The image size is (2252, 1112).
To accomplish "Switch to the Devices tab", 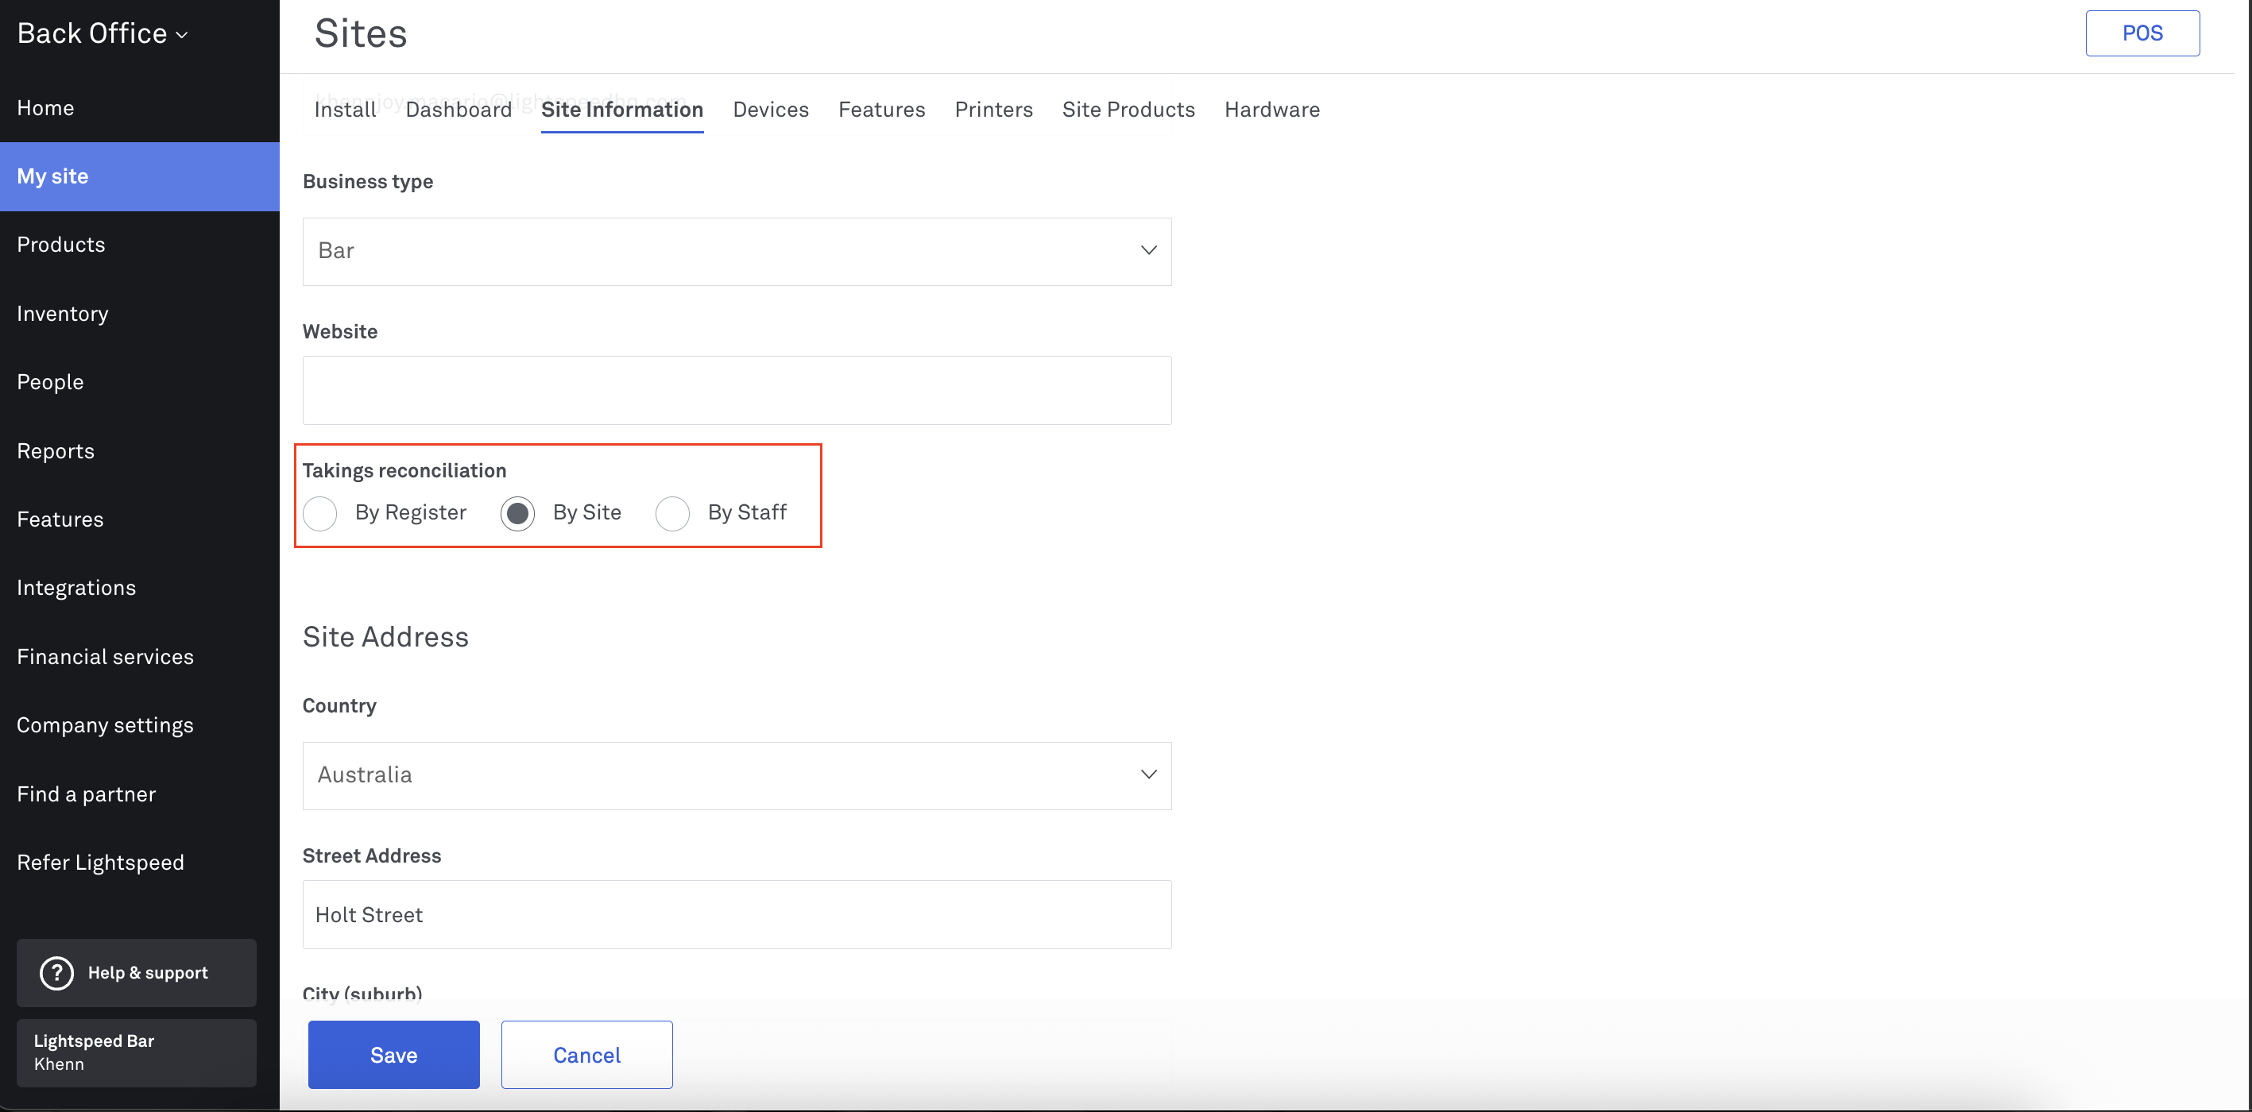I will (770, 109).
